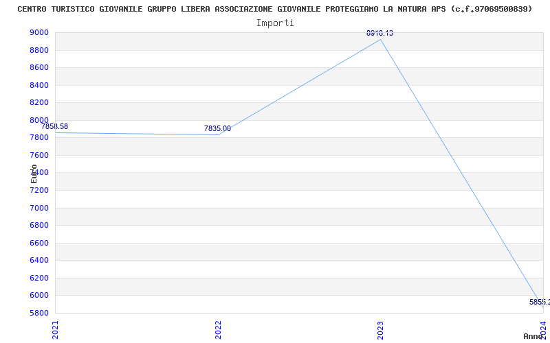The image size is (550, 343).
Task: Click the line's data point at 2022
Action: tap(218, 134)
